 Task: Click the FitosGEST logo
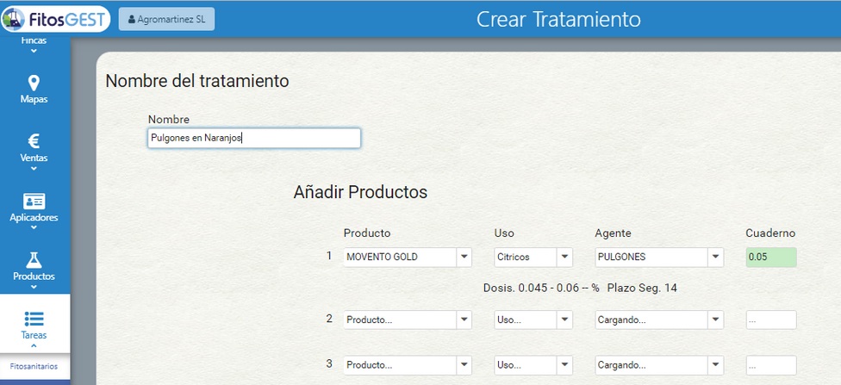click(55, 19)
